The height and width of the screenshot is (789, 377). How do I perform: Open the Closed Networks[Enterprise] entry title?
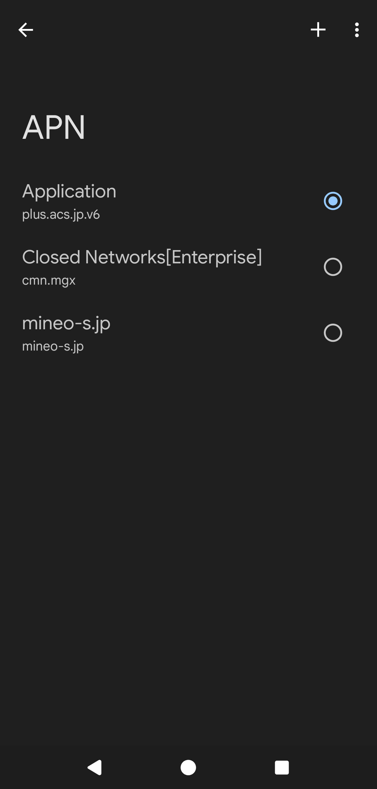(142, 257)
